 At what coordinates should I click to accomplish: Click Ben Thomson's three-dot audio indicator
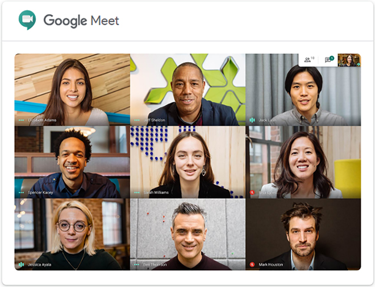(x=137, y=264)
